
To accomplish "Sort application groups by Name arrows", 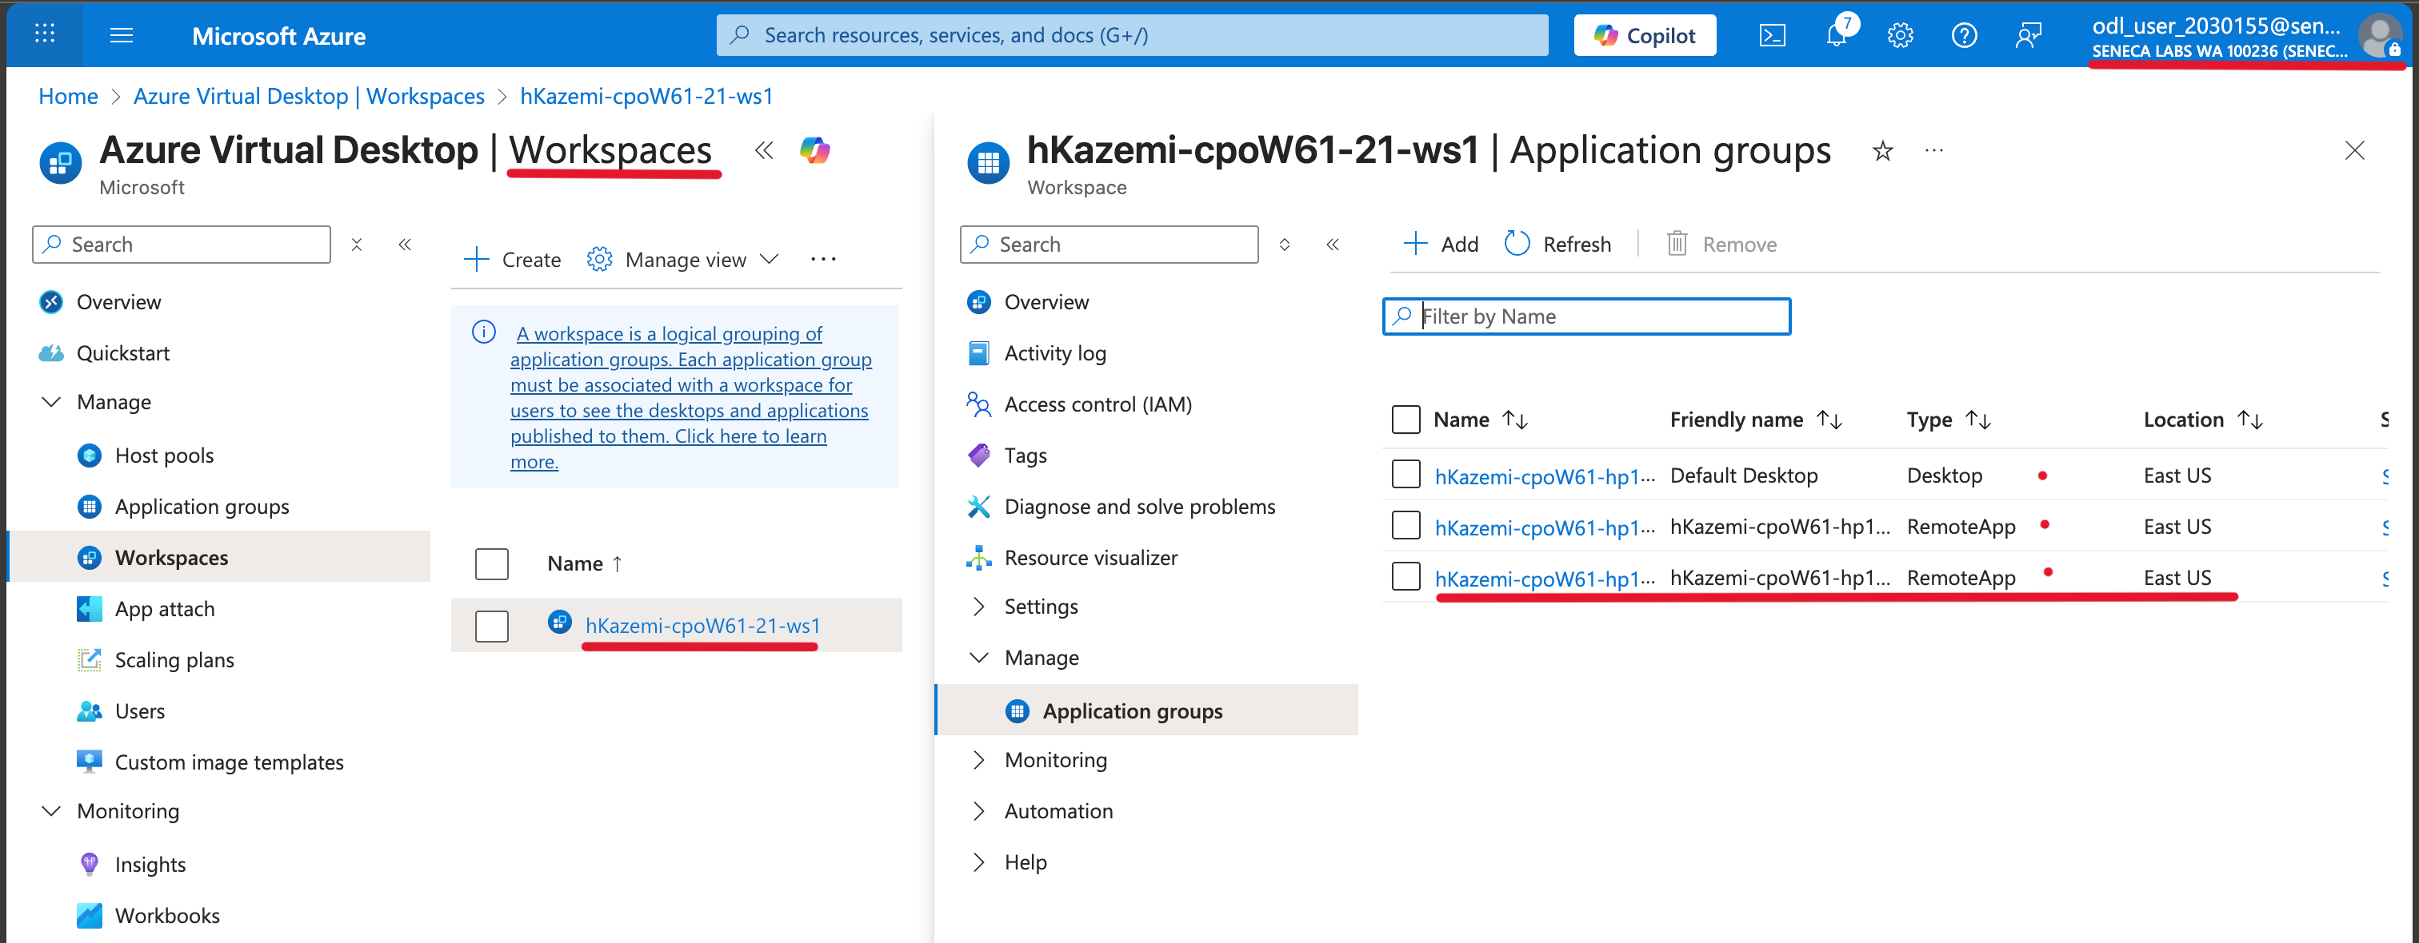I will coord(1515,420).
